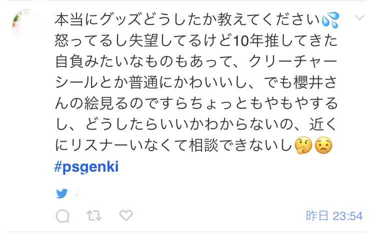Click the text 10年推してきた
This screenshot has width=375, height=236.
click(x=285, y=41)
